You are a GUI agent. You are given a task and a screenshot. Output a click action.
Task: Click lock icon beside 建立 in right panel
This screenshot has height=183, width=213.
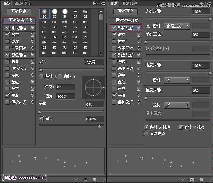(x=139, y=89)
